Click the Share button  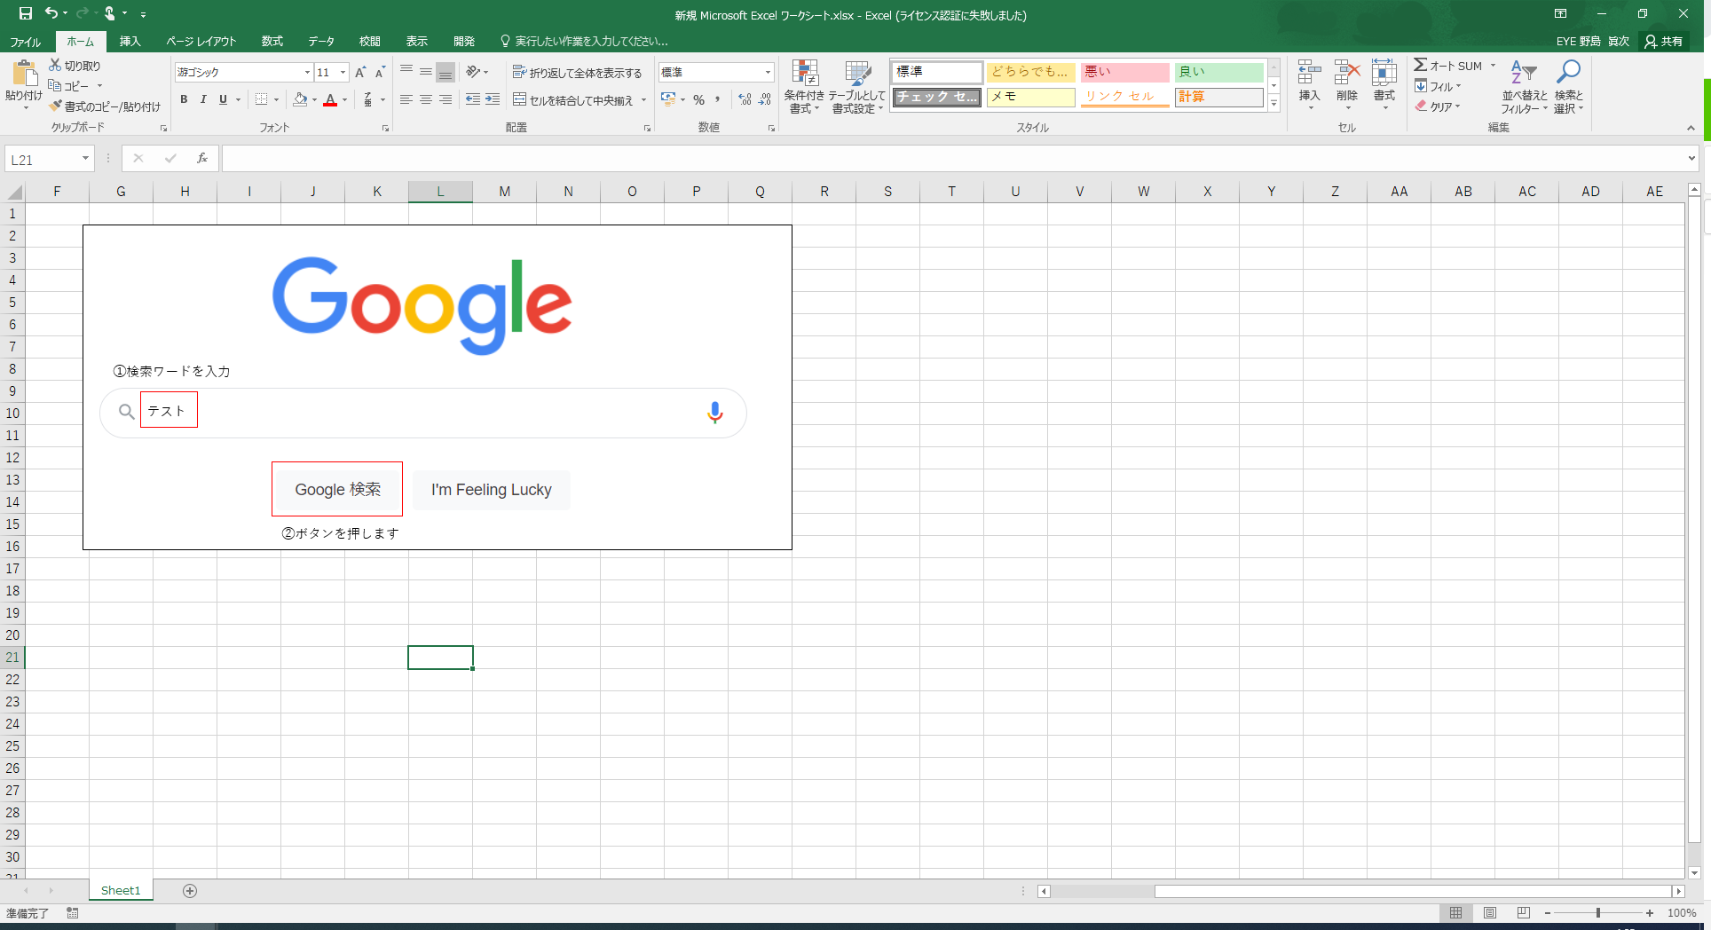1664,42
